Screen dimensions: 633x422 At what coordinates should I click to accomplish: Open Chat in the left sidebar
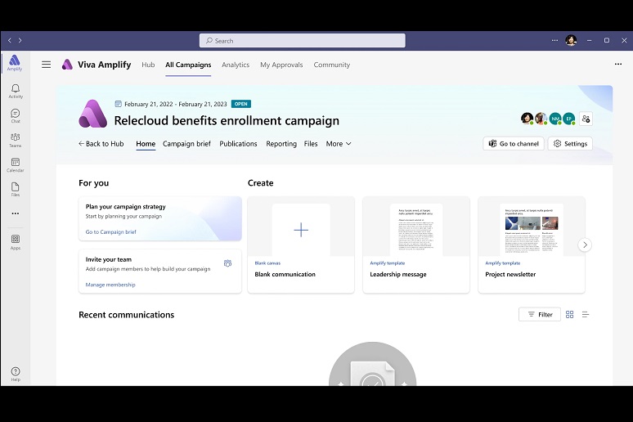coord(15,115)
